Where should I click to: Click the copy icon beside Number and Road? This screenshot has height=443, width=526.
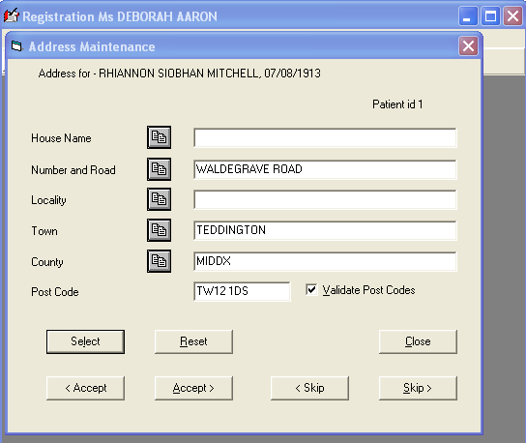(159, 169)
